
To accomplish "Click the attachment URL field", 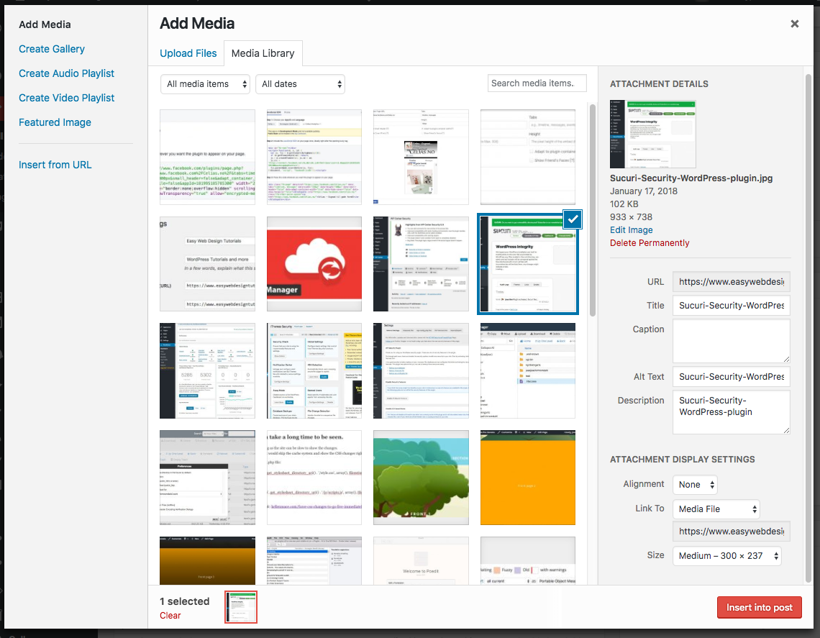I will pyautogui.click(x=731, y=282).
